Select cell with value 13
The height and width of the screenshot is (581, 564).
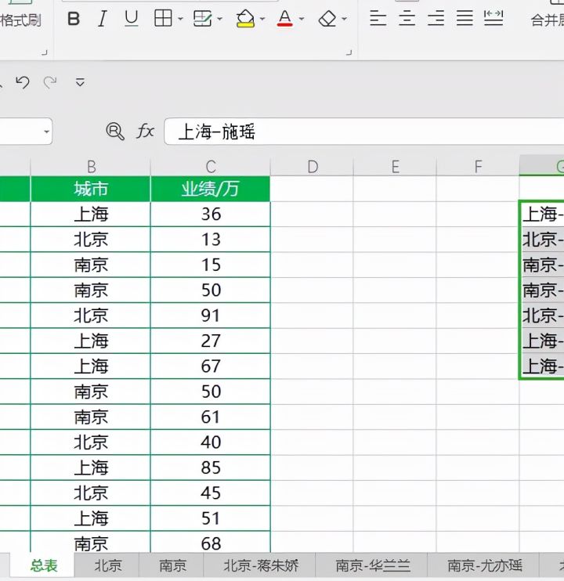[211, 240]
